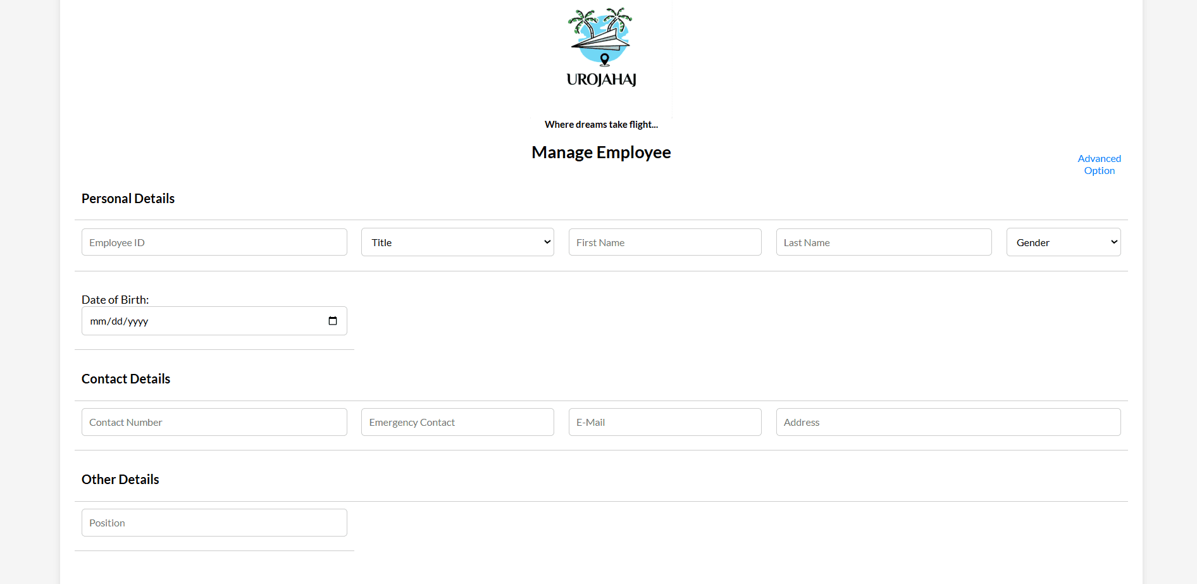The height and width of the screenshot is (584, 1197).
Task: Click the Manage Employee heading
Action: 601,152
